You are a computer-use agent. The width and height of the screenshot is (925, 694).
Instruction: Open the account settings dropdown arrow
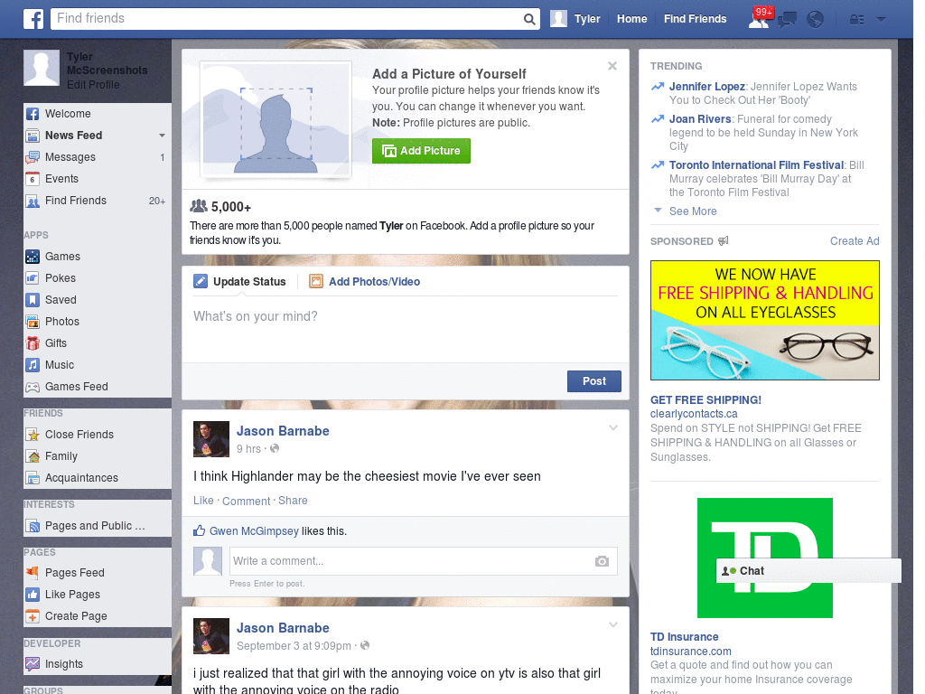click(880, 18)
